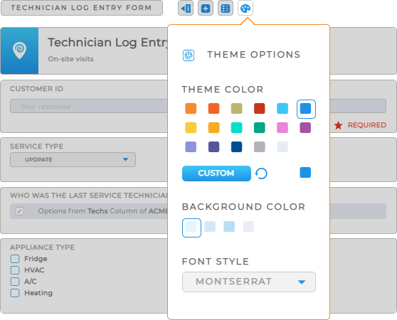The height and width of the screenshot is (320, 397).
Task: Click the On-site visits subtitle
Action: [70, 59]
